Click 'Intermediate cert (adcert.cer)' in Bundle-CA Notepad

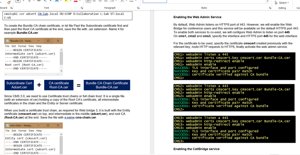click(x=30, y=54)
